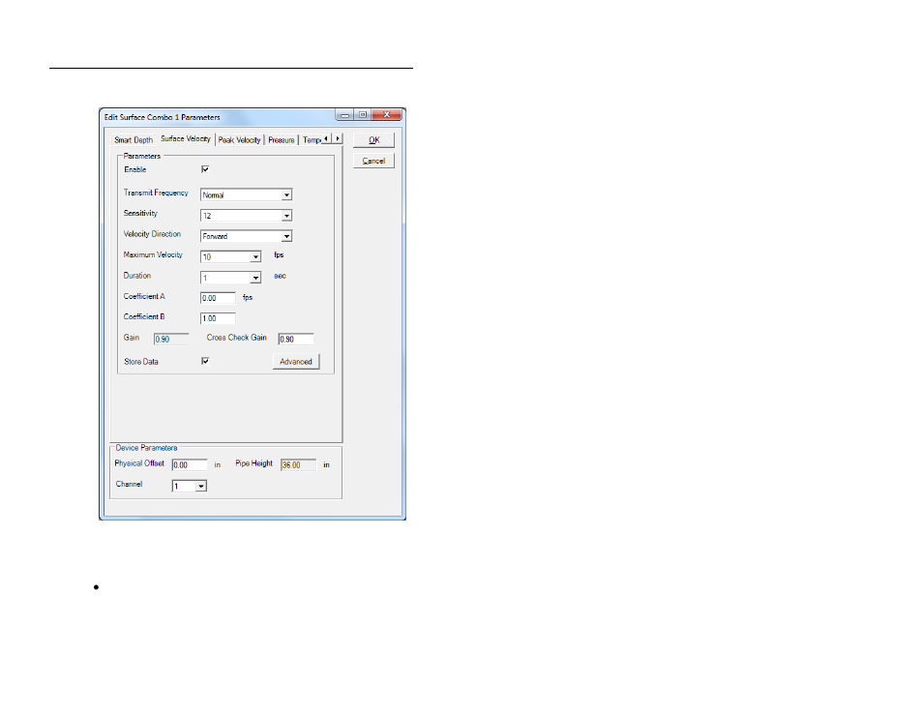Open the Pressure tab

(282, 140)
